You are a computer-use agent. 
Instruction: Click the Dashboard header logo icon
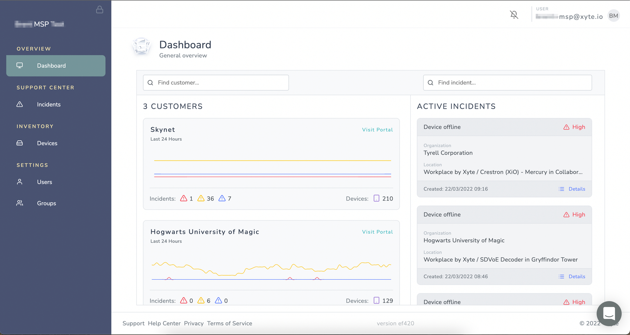point(141,47)
